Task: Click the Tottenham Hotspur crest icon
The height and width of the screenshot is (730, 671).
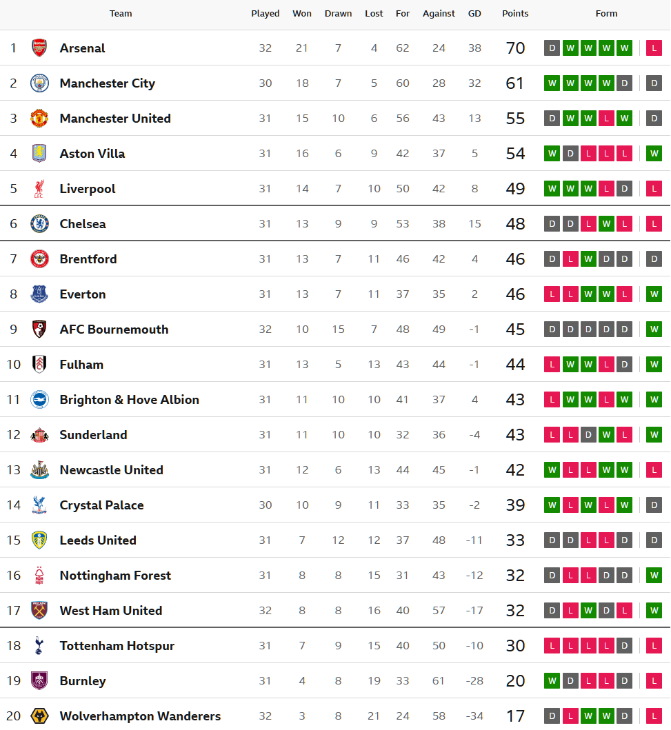Action: point(39,646)
